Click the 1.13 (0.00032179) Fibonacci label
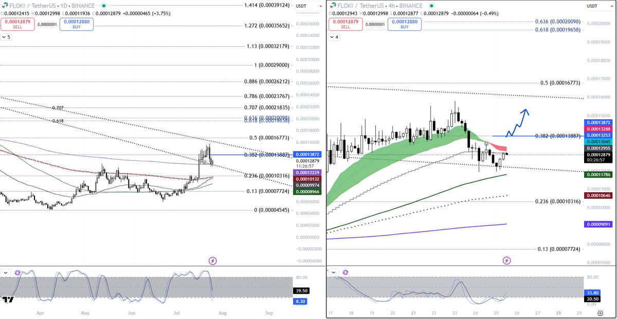The image size is (617, 319). point(267,46)
